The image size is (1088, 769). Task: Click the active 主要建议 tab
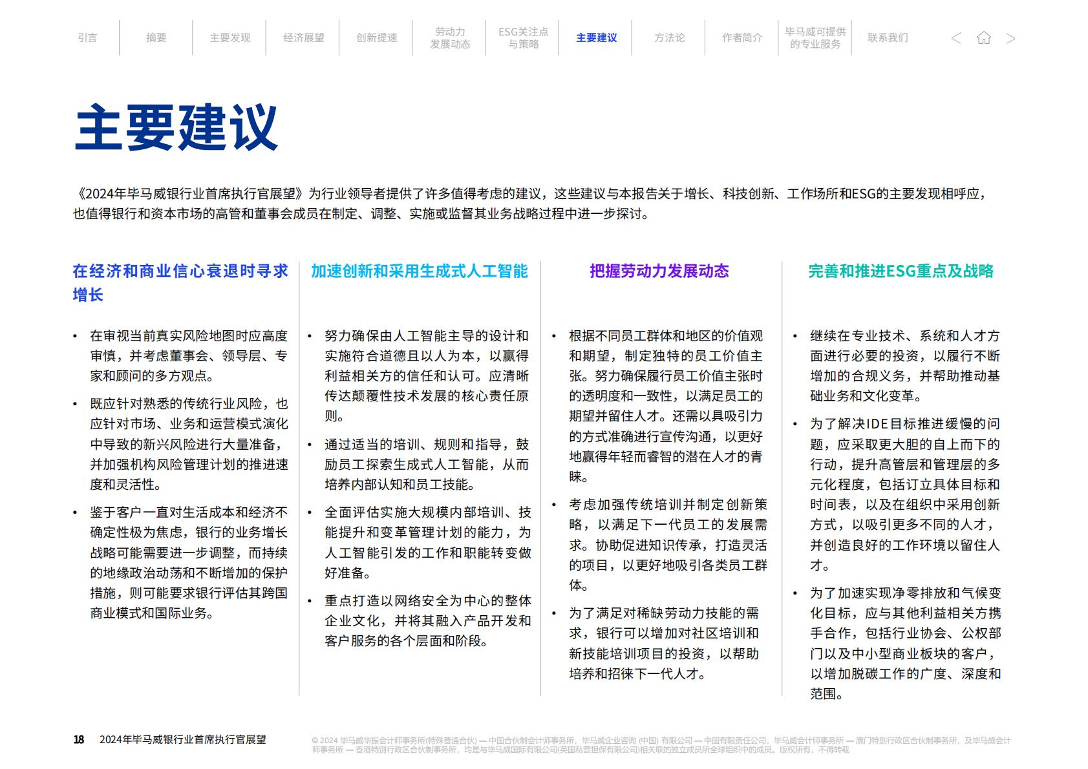[596, 37]
